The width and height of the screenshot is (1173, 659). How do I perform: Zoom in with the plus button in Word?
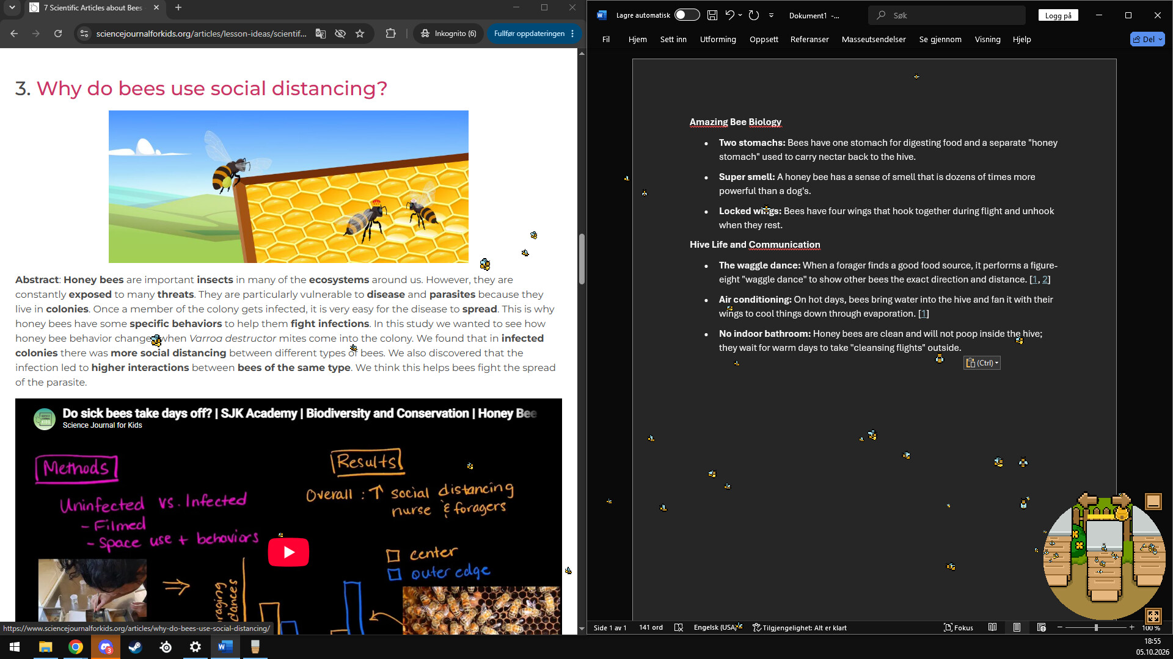click(1132, 627)
